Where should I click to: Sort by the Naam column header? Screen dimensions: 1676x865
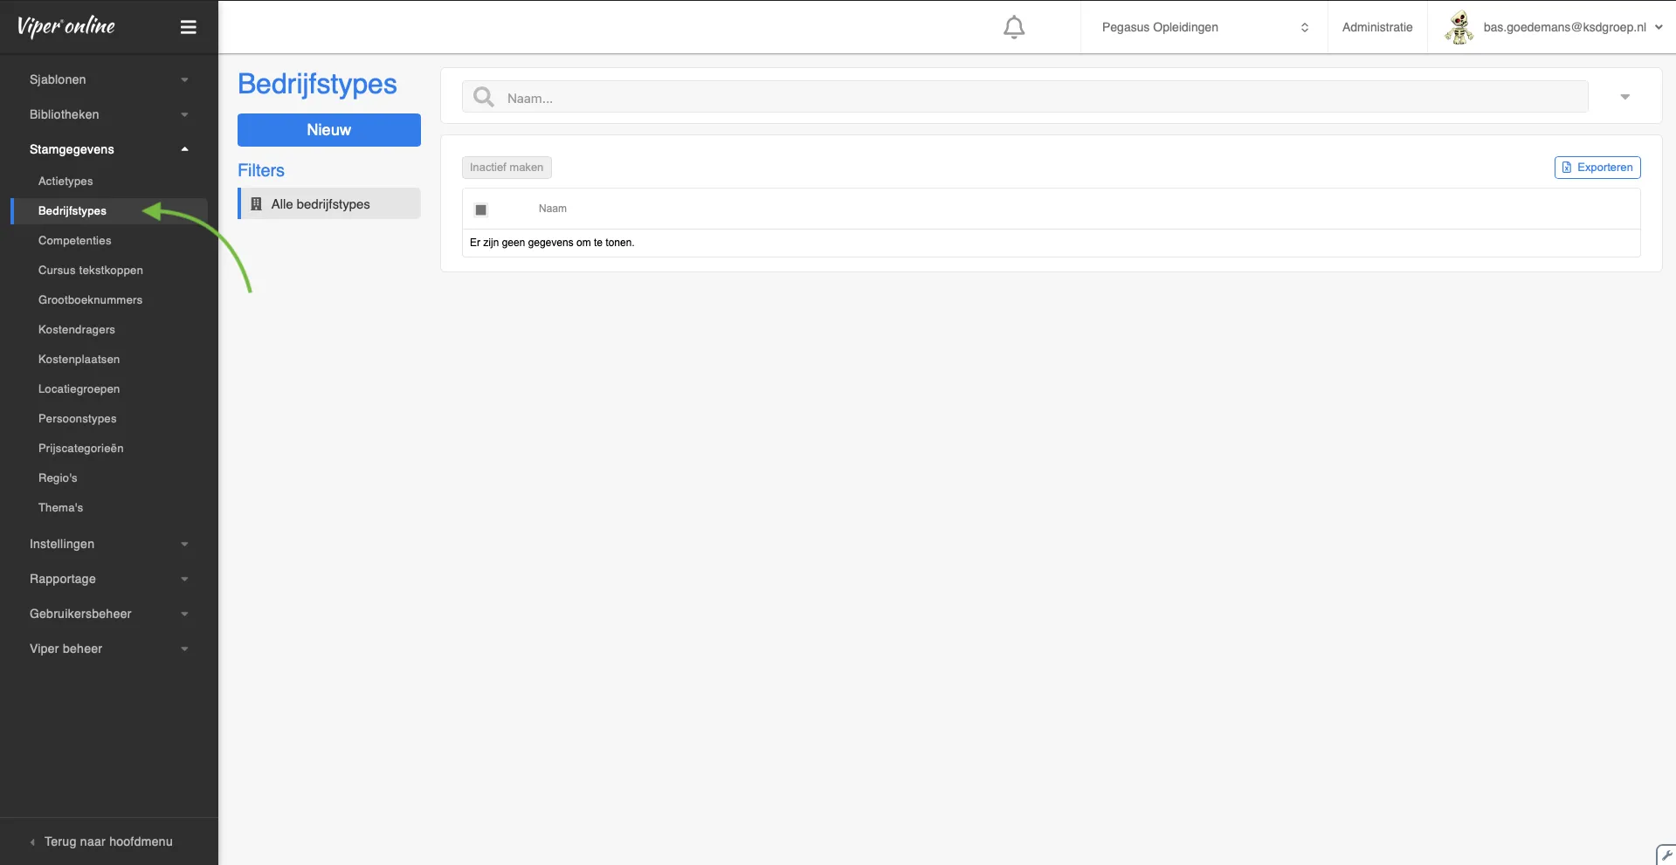click(553, 209)
